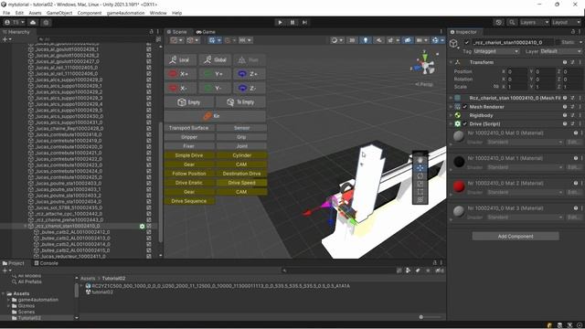Toggle checkbox on .rcz_attache_cpc_10002442_0 row
Viewport: 585px width, 329px height.
pos(149,214)
